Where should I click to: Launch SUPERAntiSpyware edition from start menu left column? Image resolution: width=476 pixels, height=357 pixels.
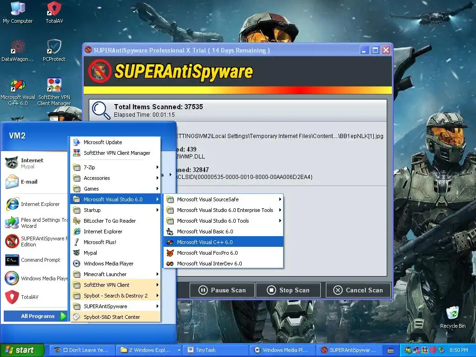pyautogui.click(x=35, y=241)
